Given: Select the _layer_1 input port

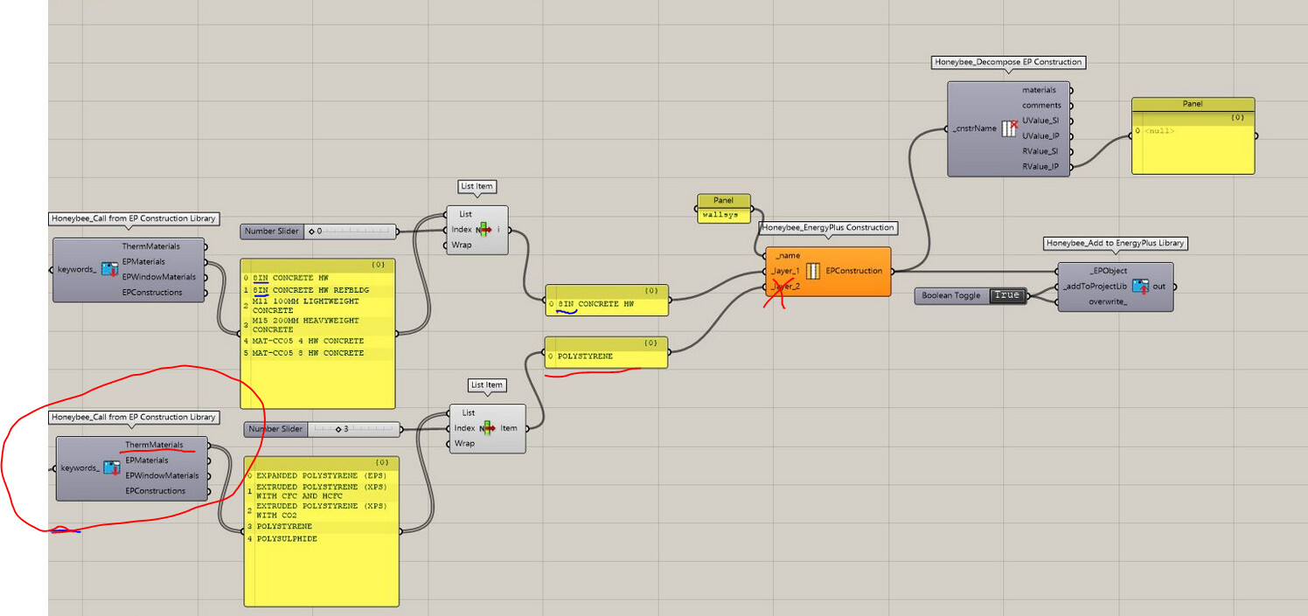Looking at the screenshot, I should [x=785, y=271].
